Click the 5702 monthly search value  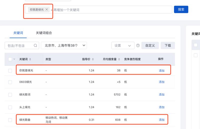117,95
